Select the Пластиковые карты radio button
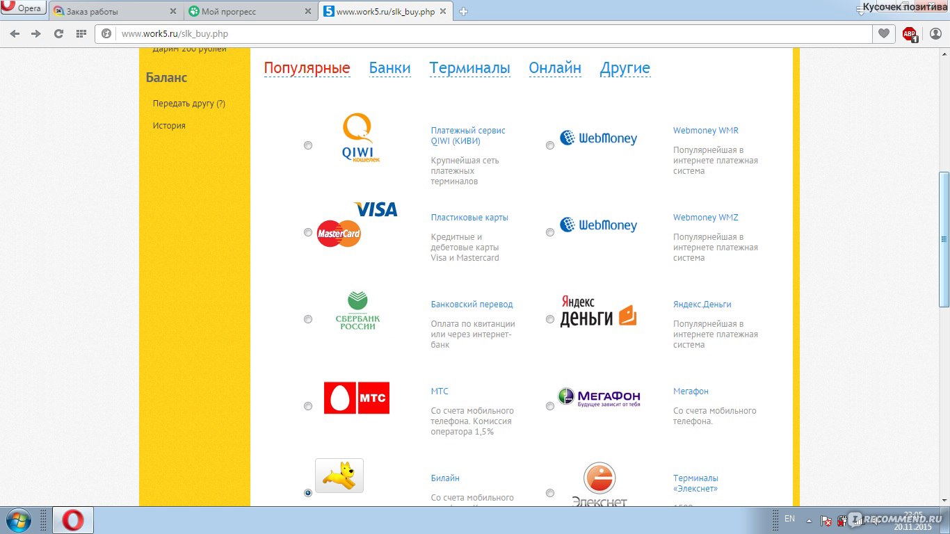Viewport: 950px width, 534px height. point(308,232)
